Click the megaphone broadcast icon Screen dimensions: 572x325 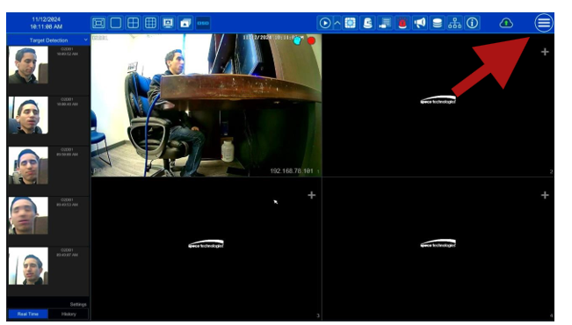[x=420, y=23]
